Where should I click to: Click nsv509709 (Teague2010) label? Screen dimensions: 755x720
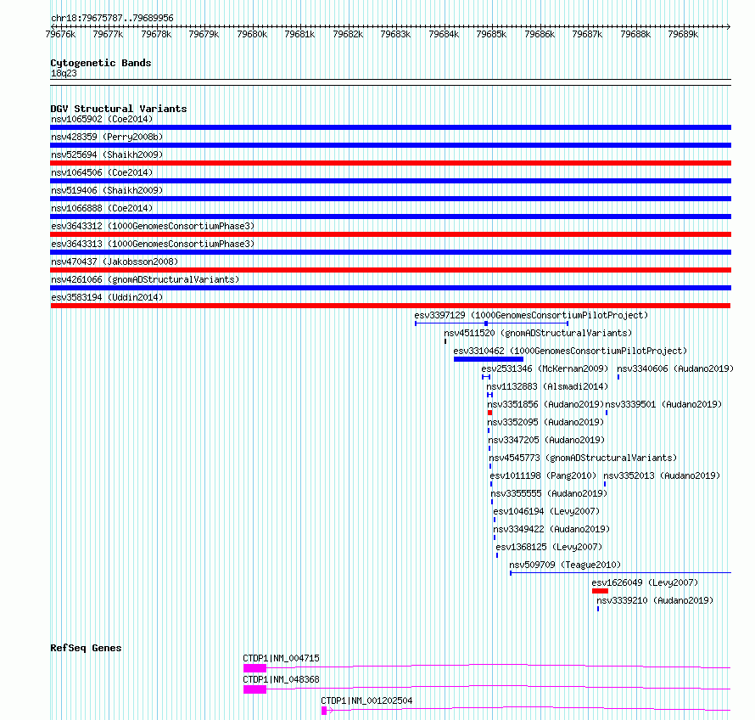point(565,565)
